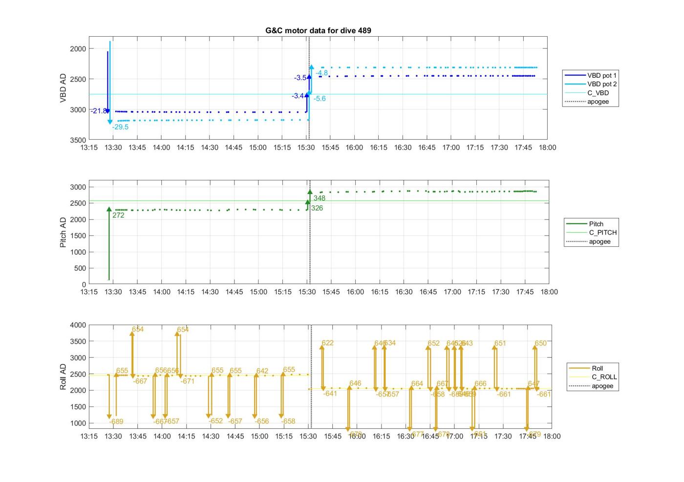Click the "18:00" tick on the VBD x-axis

[x=547, y=148]
